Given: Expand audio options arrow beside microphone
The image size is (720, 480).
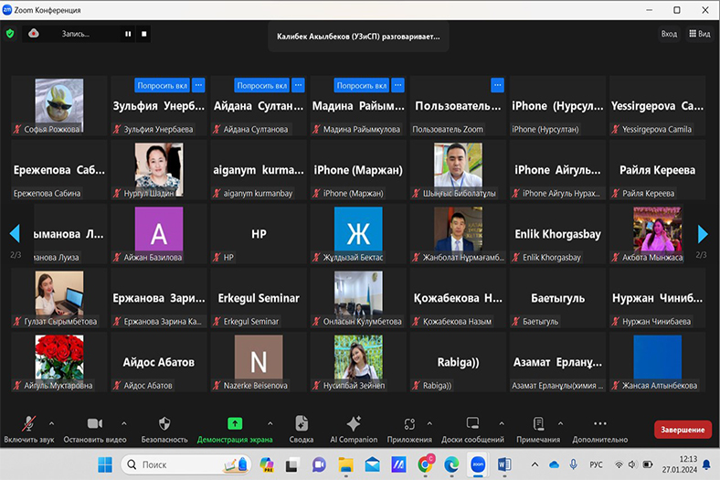Looking at the screenshot, I should coord(51,423).
